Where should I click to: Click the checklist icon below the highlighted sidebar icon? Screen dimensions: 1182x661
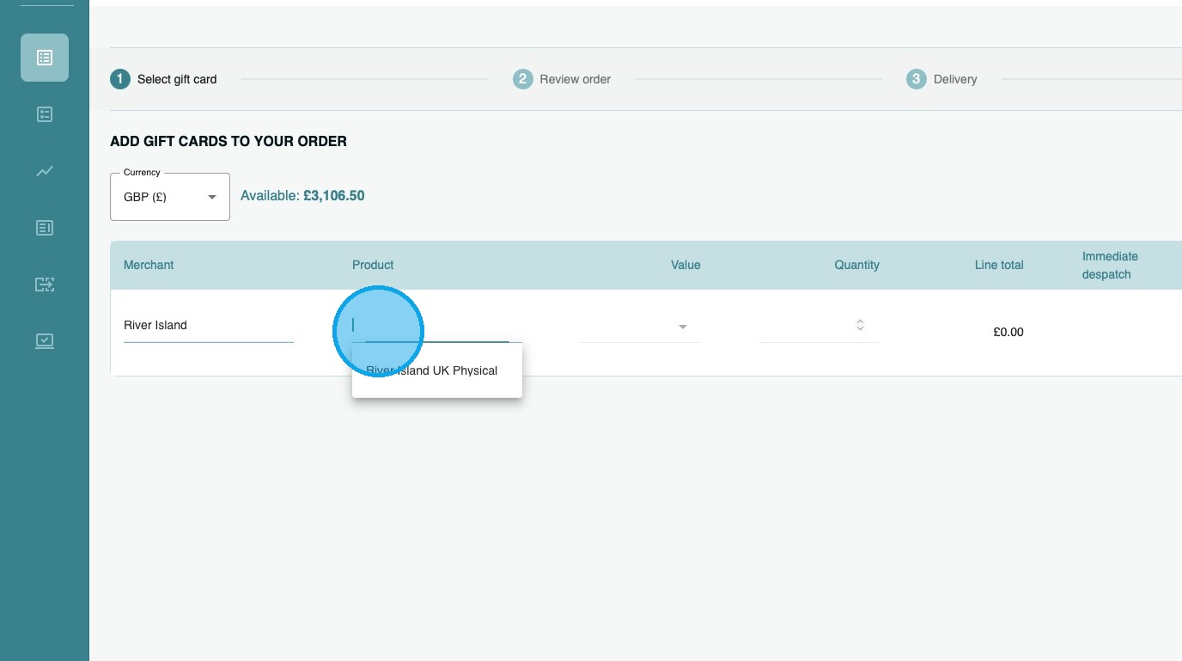[x=45, y=114]
